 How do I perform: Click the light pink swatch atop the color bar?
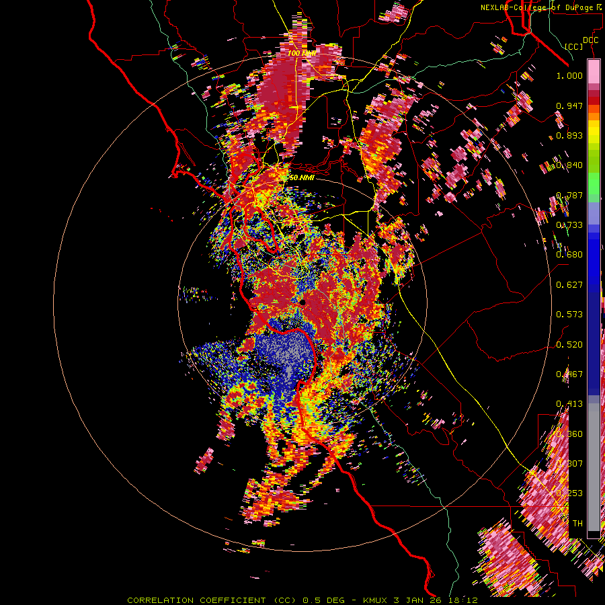pyautogui.click(x=594, y=71)
